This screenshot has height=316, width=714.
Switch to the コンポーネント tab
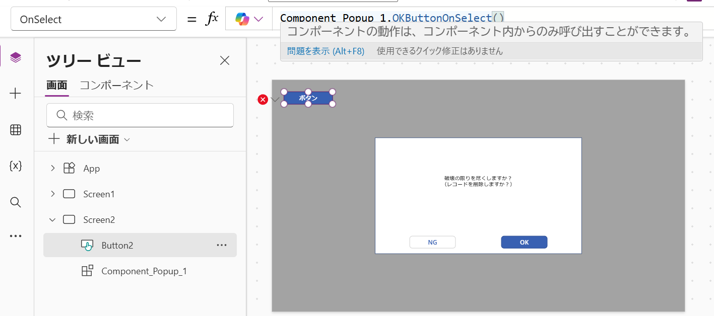coord(116,85)
